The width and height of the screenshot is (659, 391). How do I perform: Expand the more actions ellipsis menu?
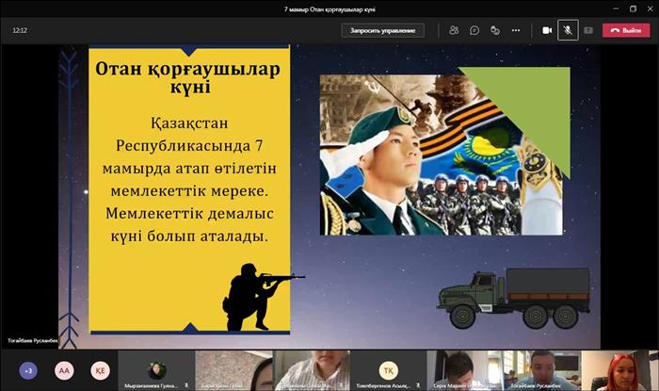516,30
